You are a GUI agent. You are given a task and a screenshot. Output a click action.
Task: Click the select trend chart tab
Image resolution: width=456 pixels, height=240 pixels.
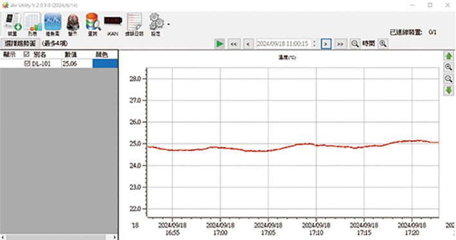tap(20, 44)
